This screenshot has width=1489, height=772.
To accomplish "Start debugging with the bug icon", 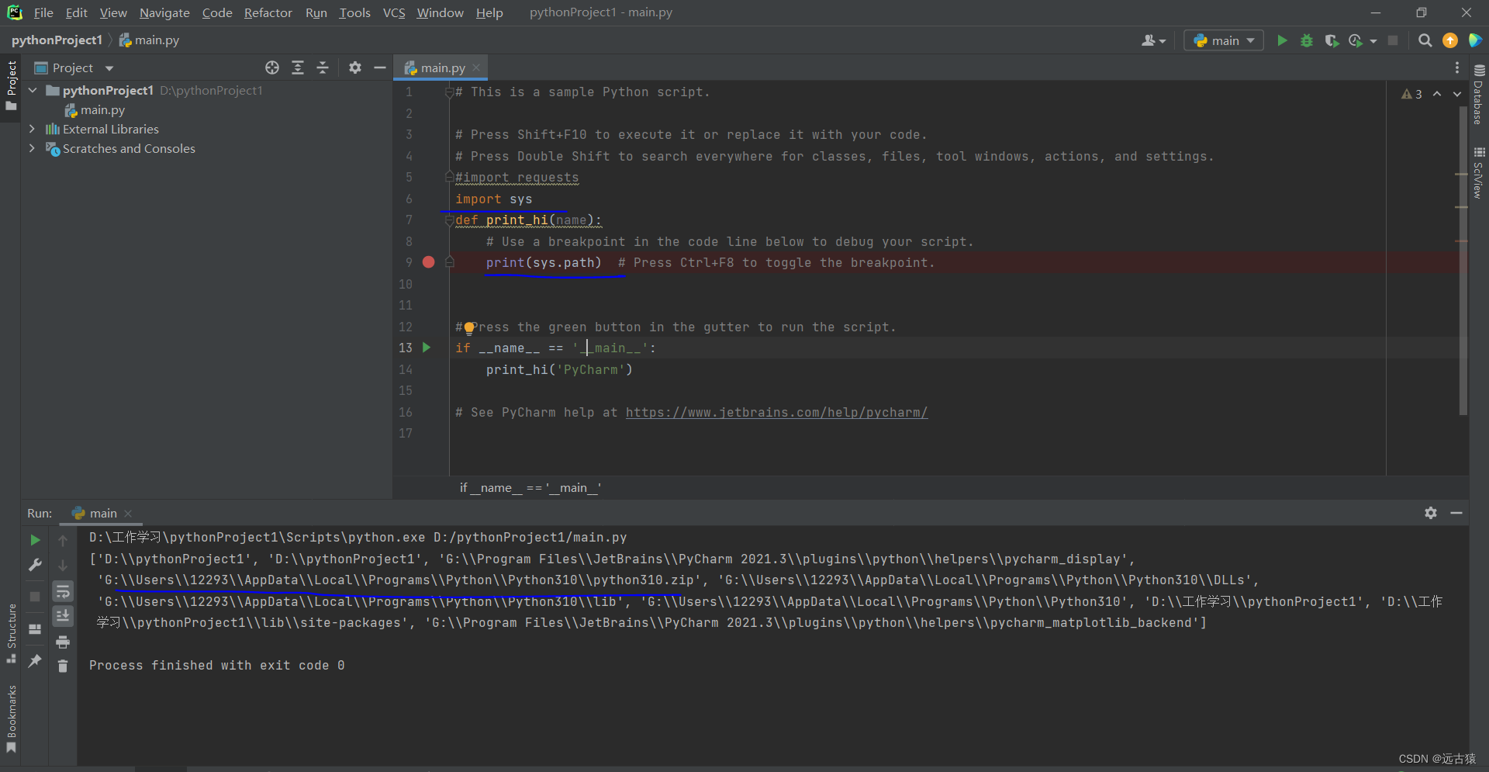I will click(1307, 40).
